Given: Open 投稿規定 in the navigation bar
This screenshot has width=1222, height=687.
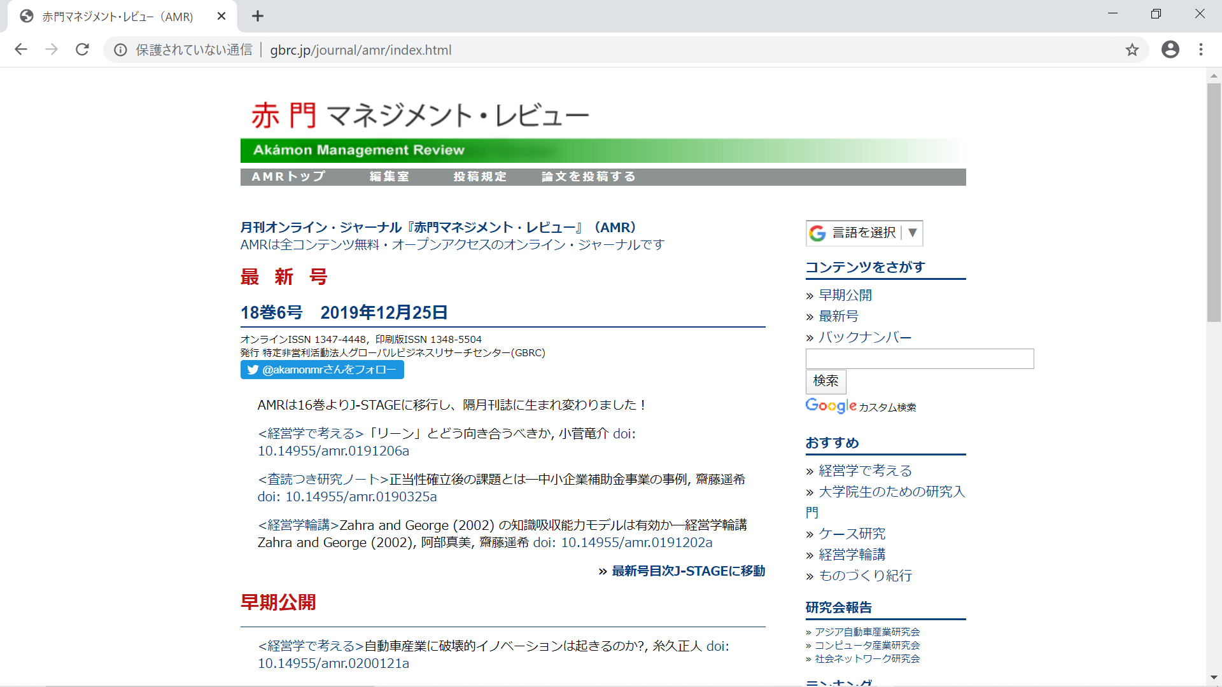Looking at the screenshot, I should [x=481, y=177].
